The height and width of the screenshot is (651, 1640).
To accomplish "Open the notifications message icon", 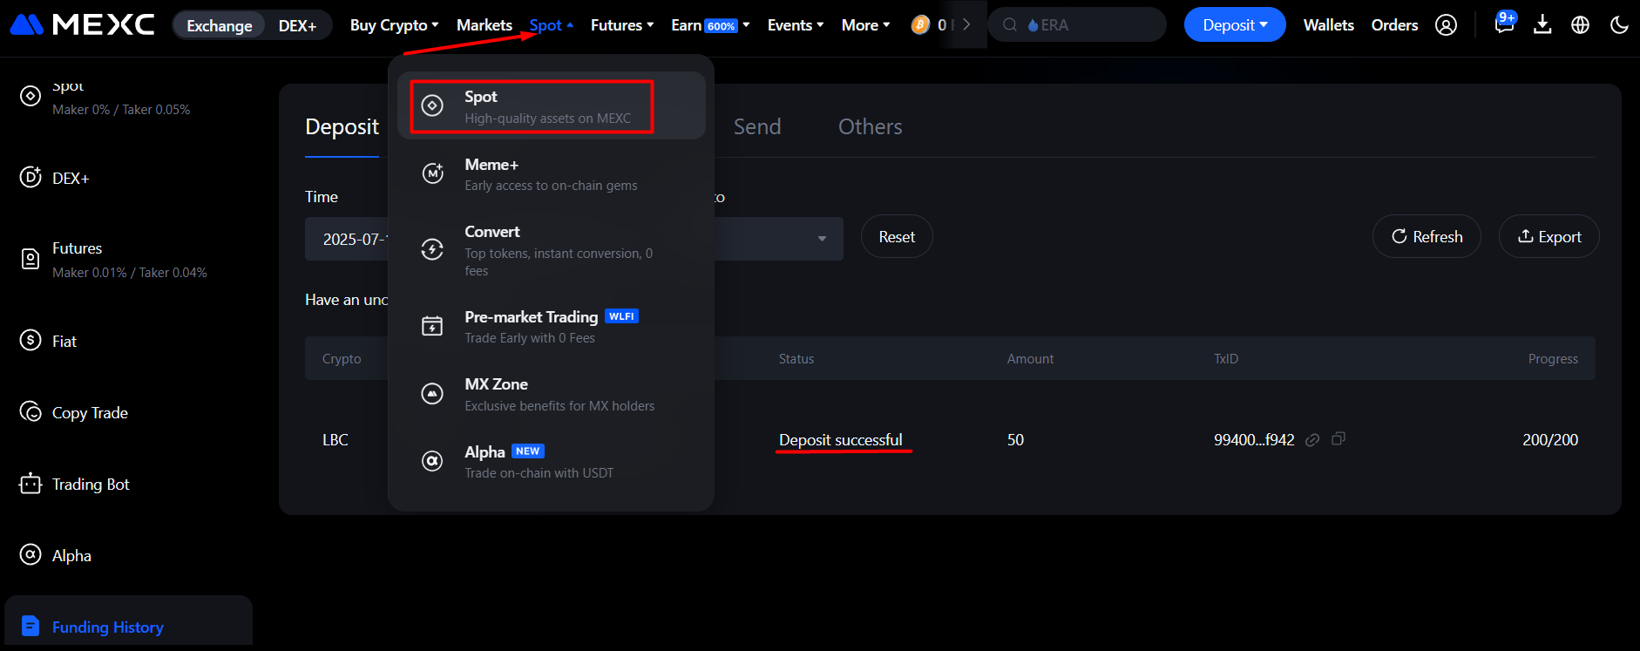I will tap(1504, 24).
